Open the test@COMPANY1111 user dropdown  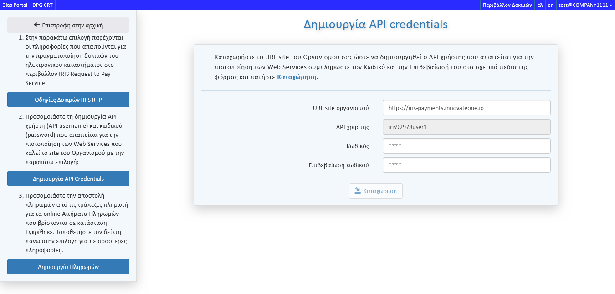pos(585,5)
